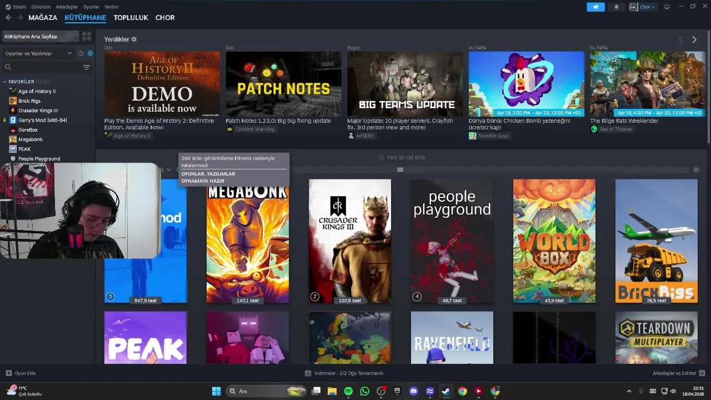Click the Brick Rigs icon in Favoriler
Screen dimensions: 711x400
[x=13, y=101]
